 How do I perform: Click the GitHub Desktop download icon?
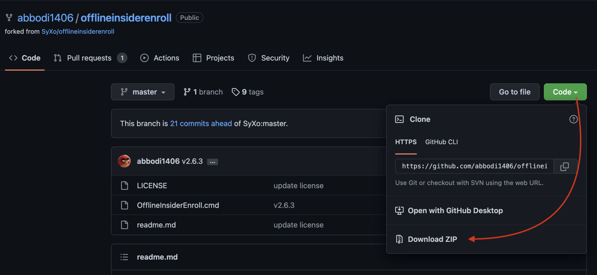[x=399, y=211]
